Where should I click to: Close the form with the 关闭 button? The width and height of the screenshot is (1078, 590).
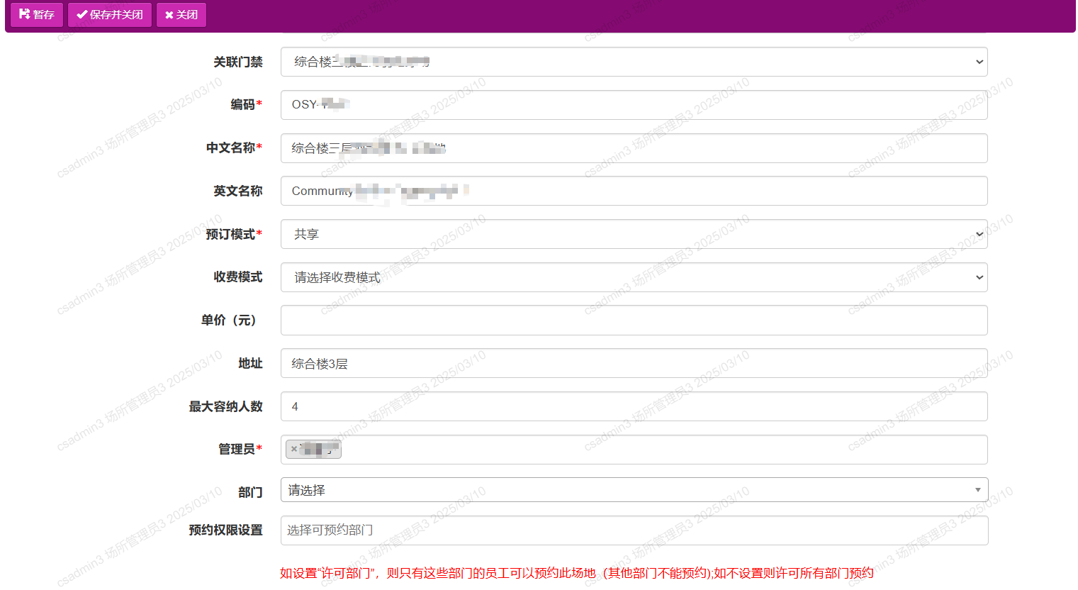point(181,14)
